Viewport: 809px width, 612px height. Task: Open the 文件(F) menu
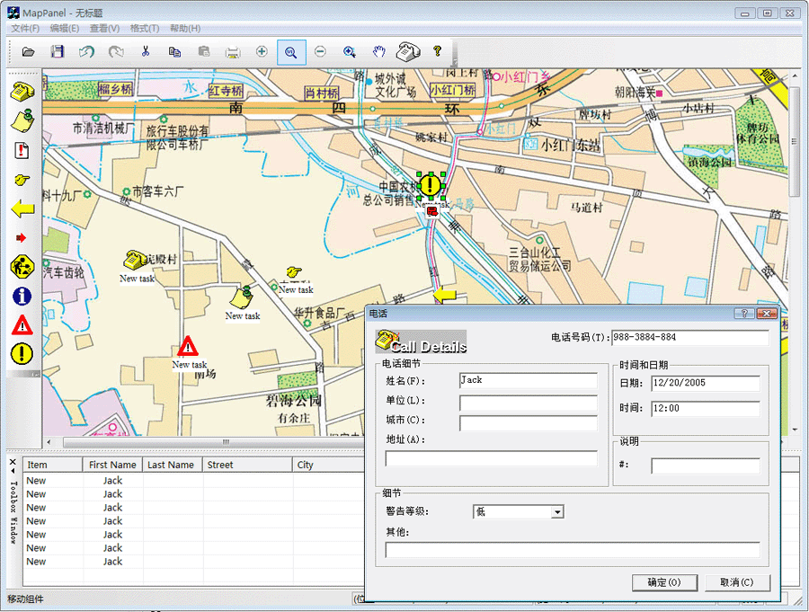25,29
